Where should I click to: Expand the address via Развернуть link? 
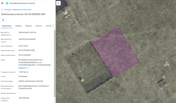click(23, 68)
